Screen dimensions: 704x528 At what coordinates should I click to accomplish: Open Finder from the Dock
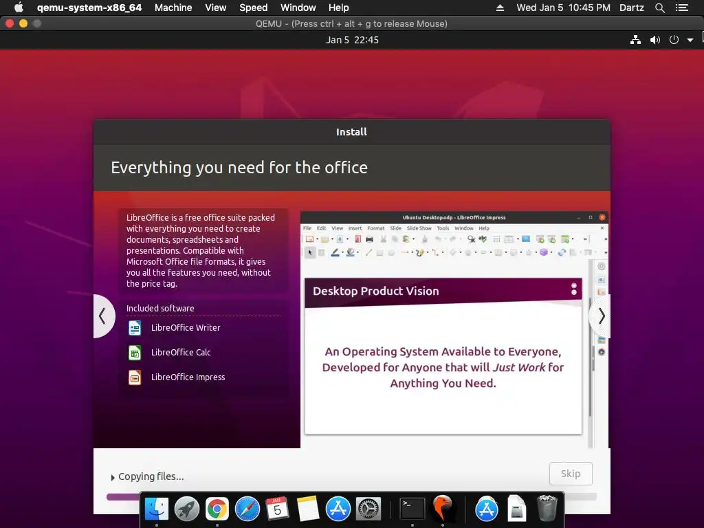point(156,509)
